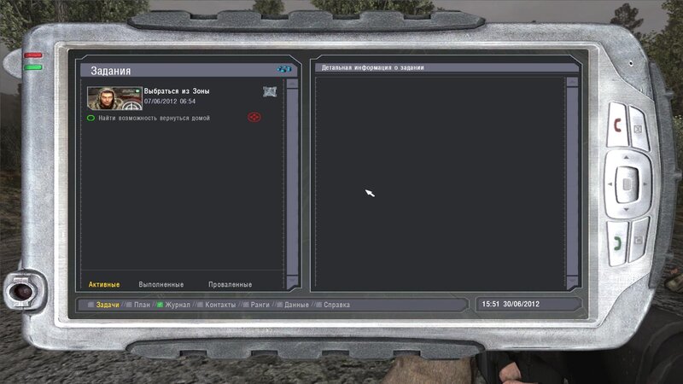Click the blue icon in the Задания header
The image size is (683, 384).
click(x=283, y=69)
